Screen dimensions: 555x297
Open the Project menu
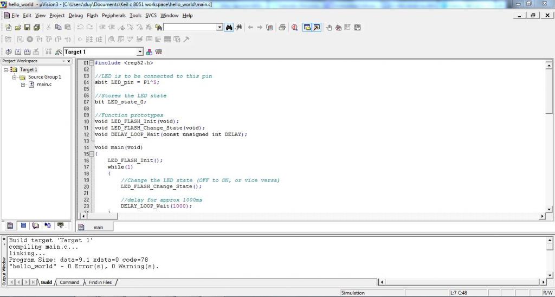click(57, 16)
